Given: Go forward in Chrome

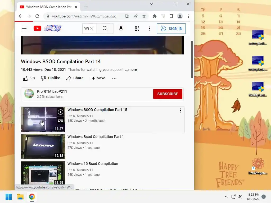Looking at the screenshot, I should [x=29, y=16].
